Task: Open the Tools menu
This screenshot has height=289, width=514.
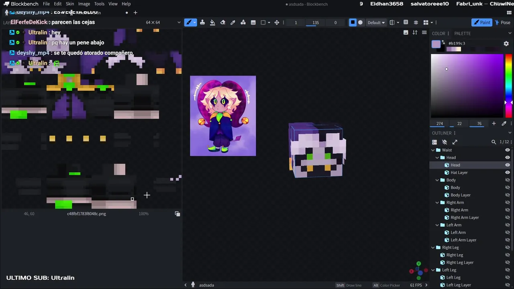Action: pyautogui.click(x=99, y=4)
